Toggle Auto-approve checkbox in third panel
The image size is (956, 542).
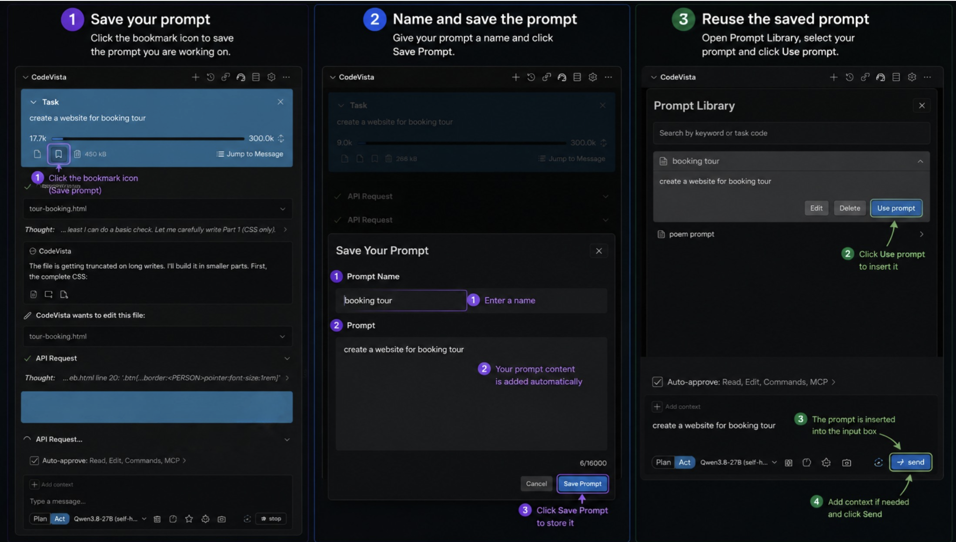coord(657,382)
